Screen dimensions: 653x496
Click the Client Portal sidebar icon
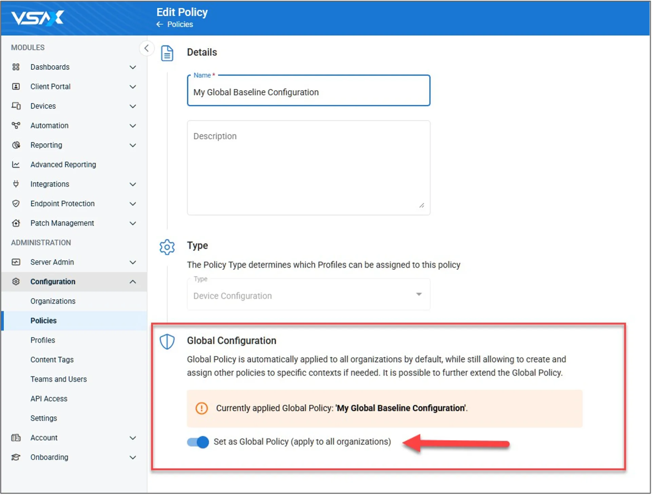click(x=16, y=87)
